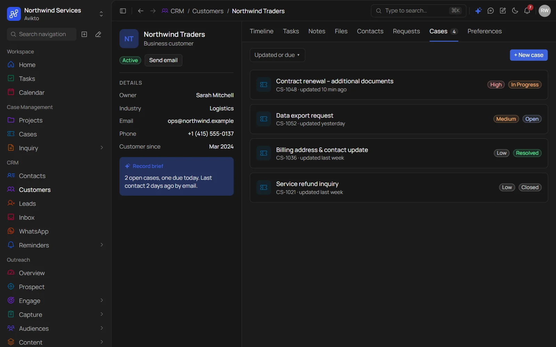Viewport: 556px width, 347px height.
Task: Open the RW user avatar menu
Action: click(545, 11)
